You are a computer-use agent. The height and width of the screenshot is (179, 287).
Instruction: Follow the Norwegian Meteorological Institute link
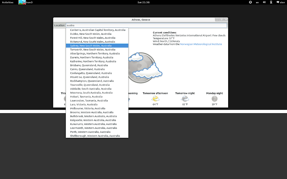(201, 44)
